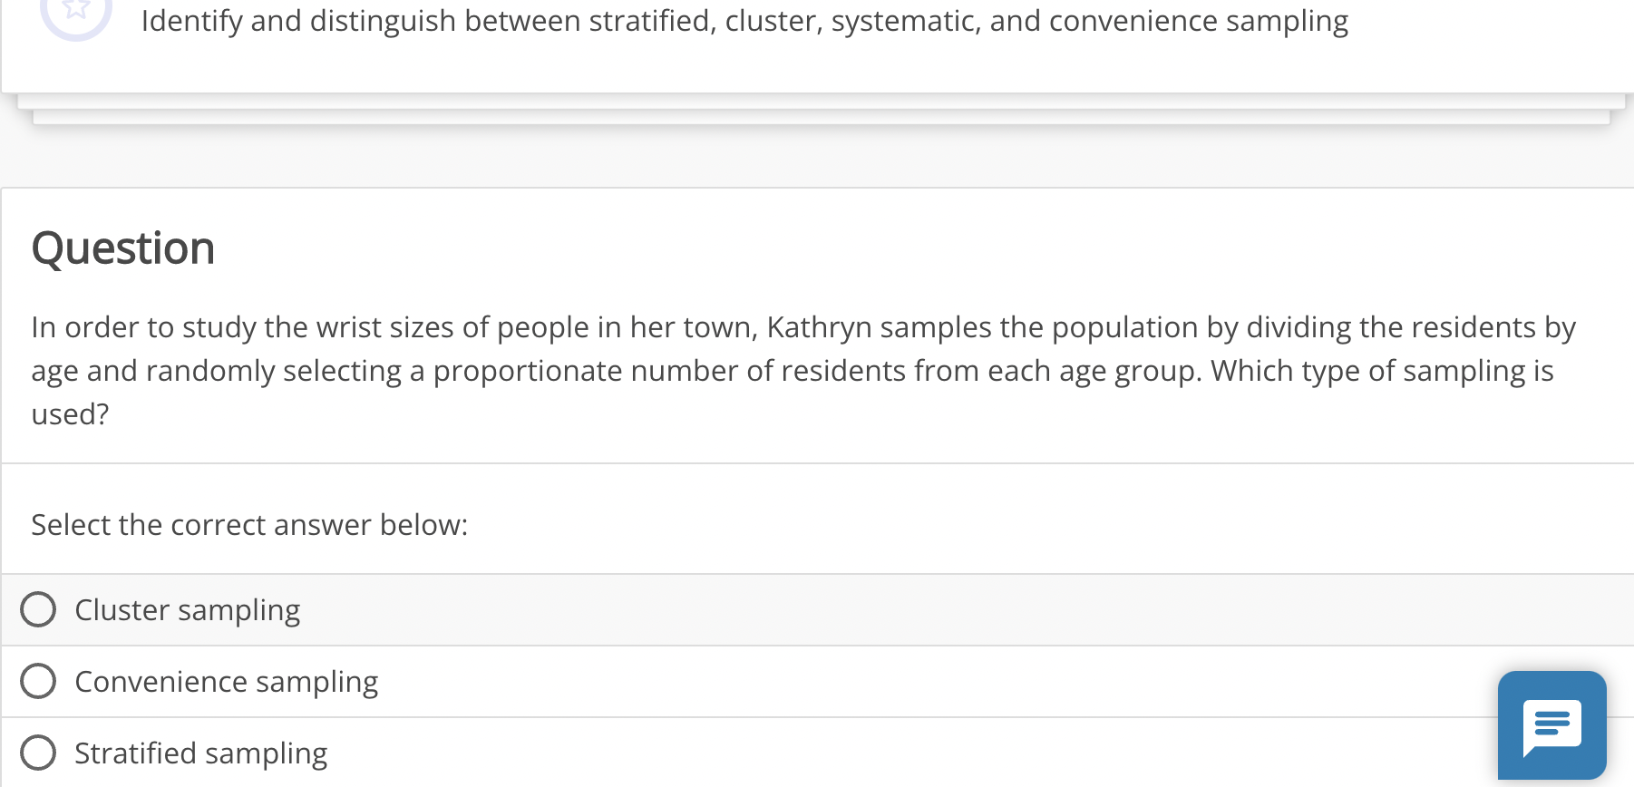Open the blue chat message button

[1551, 724]
